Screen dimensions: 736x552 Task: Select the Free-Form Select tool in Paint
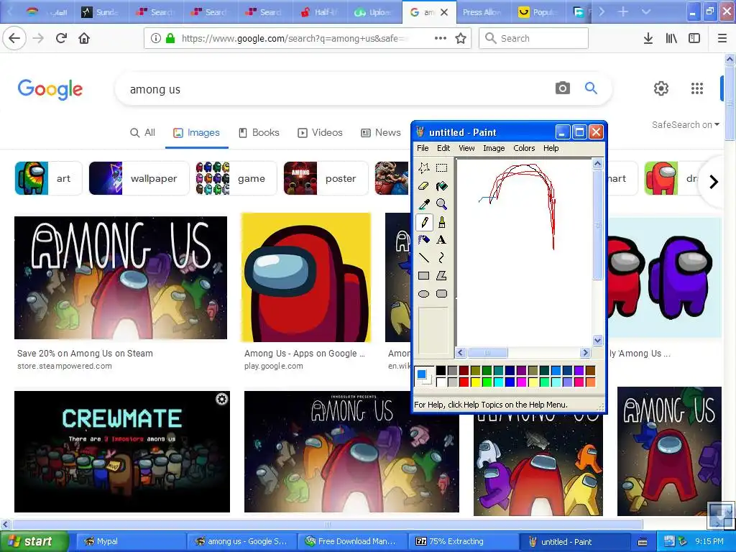tap(424, 168)
